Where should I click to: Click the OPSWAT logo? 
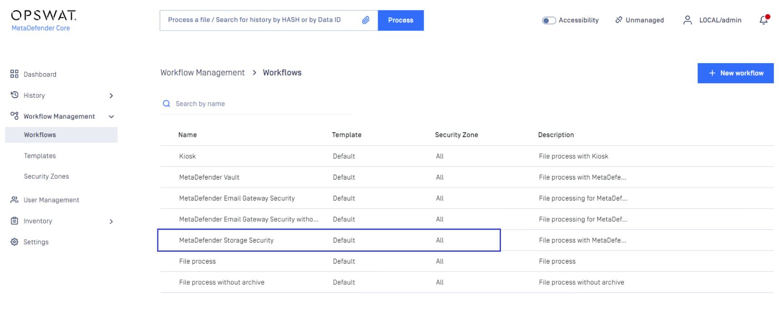[44, 15]
